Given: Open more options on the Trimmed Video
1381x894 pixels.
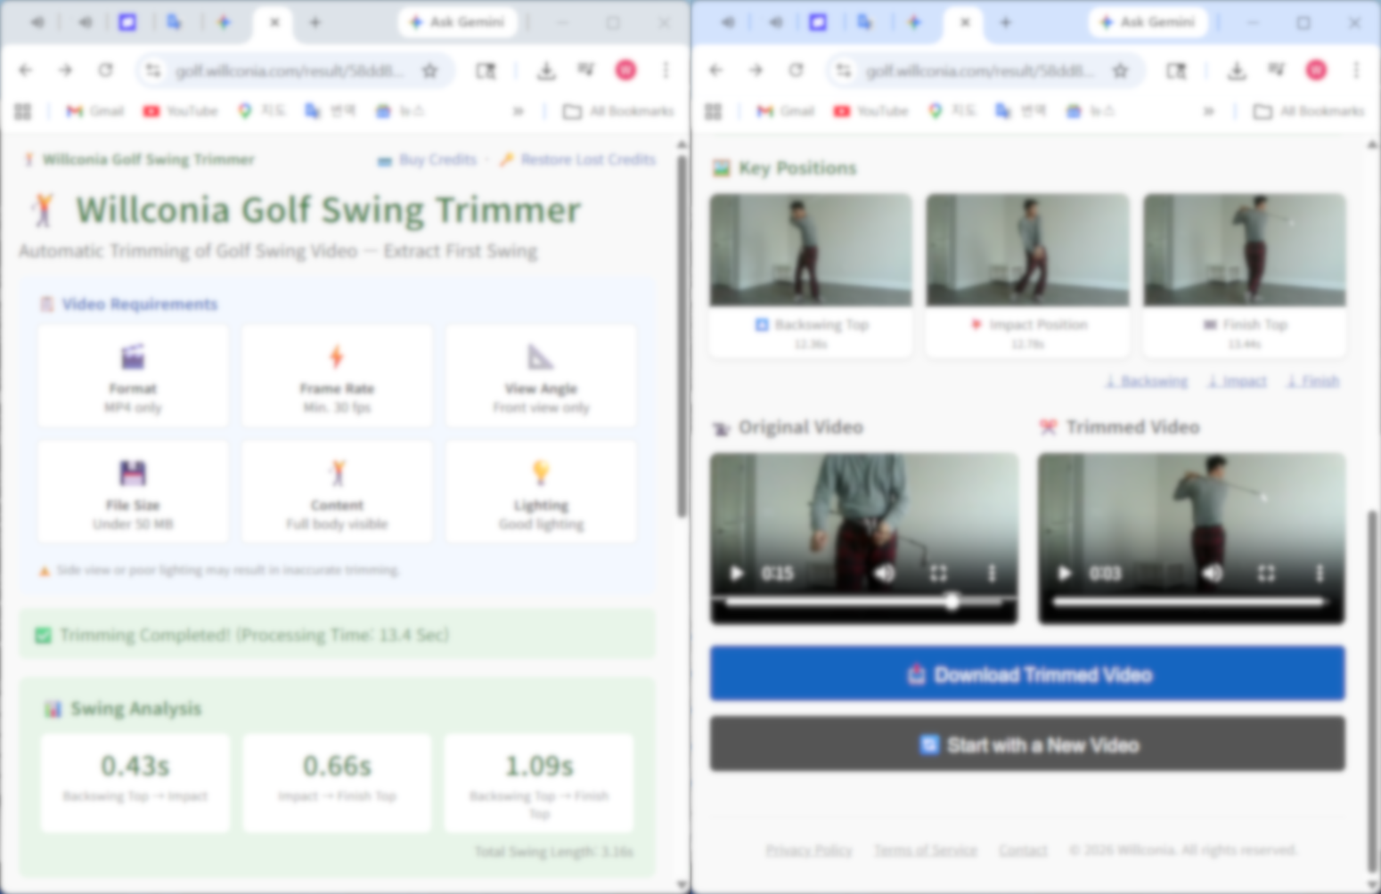Looking at the screenshot, I should [x=1320, y=573].
